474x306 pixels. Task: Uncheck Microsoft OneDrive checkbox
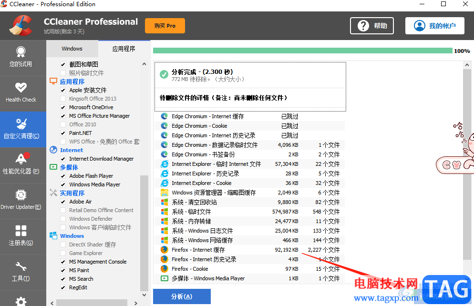63,107
